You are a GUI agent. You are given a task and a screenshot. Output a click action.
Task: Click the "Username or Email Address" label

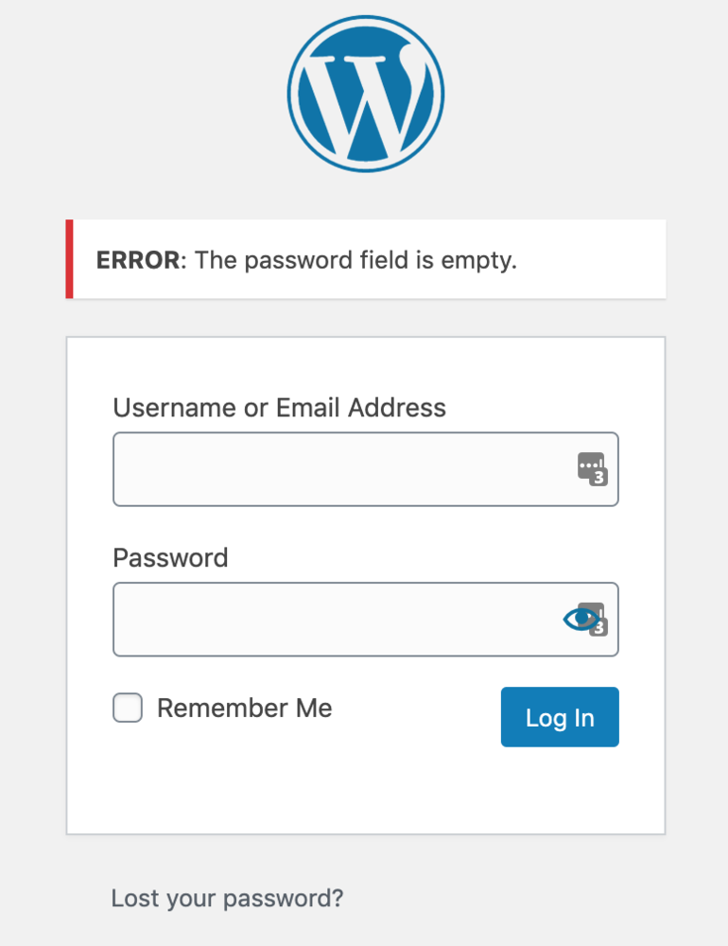(x=279, y=408)
